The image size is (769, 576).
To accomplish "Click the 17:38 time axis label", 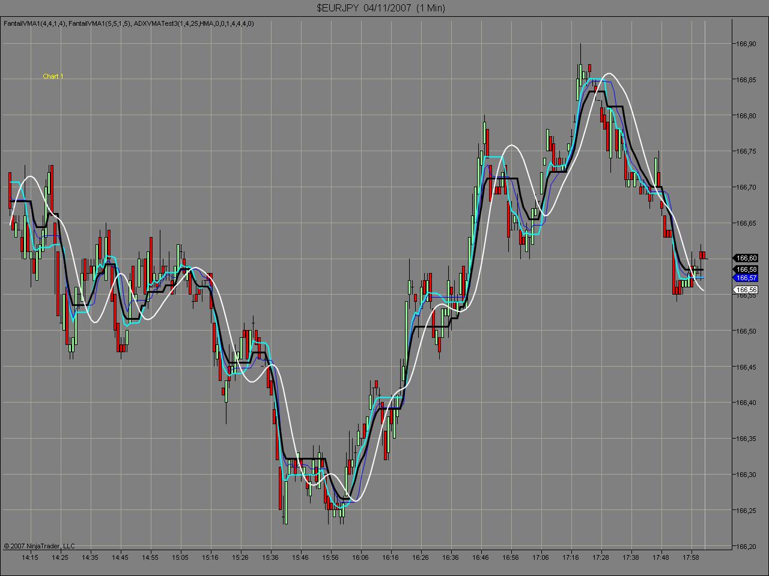I will 631,557.
